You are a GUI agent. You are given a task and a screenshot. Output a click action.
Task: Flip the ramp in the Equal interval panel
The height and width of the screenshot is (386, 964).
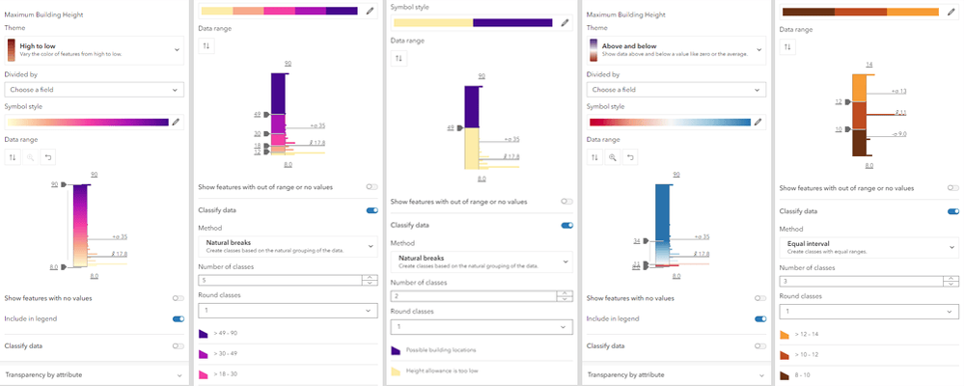coord(787,46)
